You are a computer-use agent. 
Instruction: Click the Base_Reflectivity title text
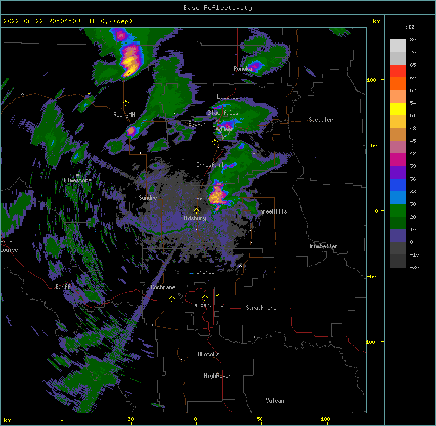(x=218, y=8)
